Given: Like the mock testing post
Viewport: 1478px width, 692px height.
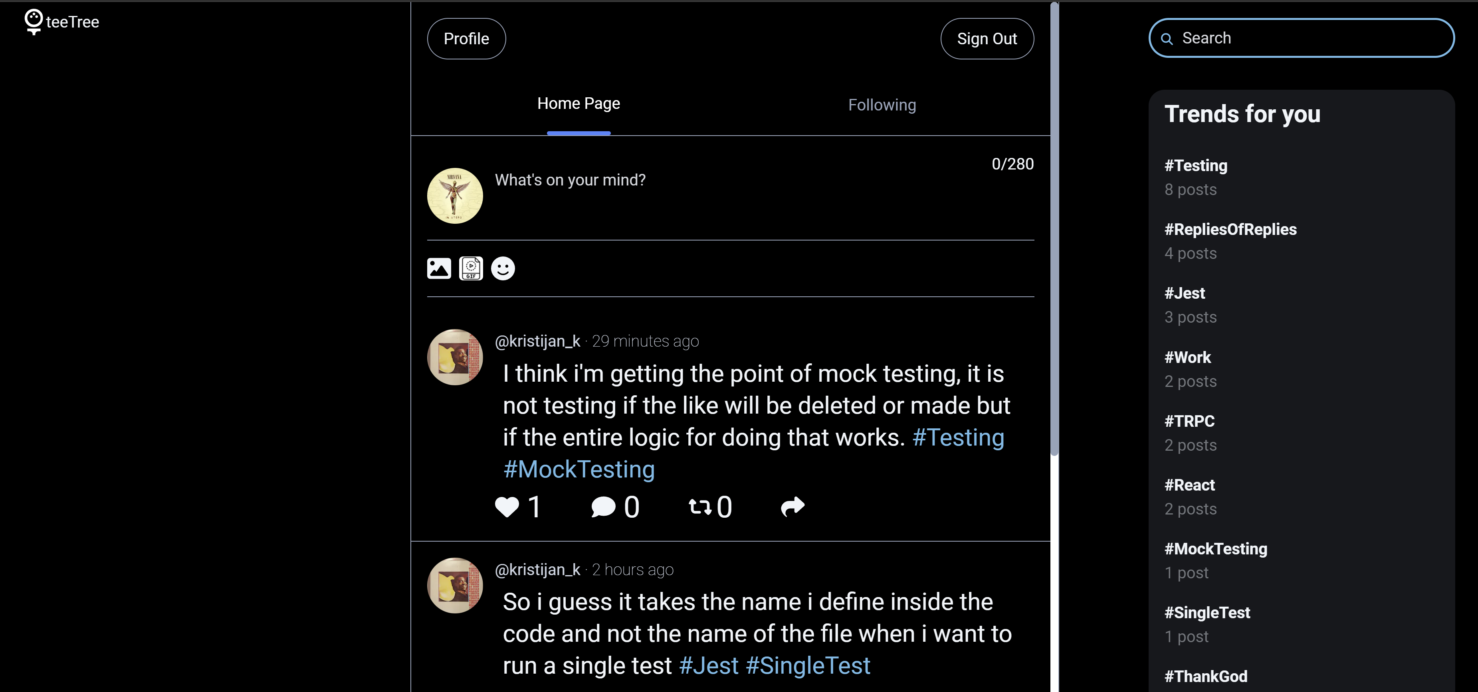Looking at the screenshot, I should [507, 507].
